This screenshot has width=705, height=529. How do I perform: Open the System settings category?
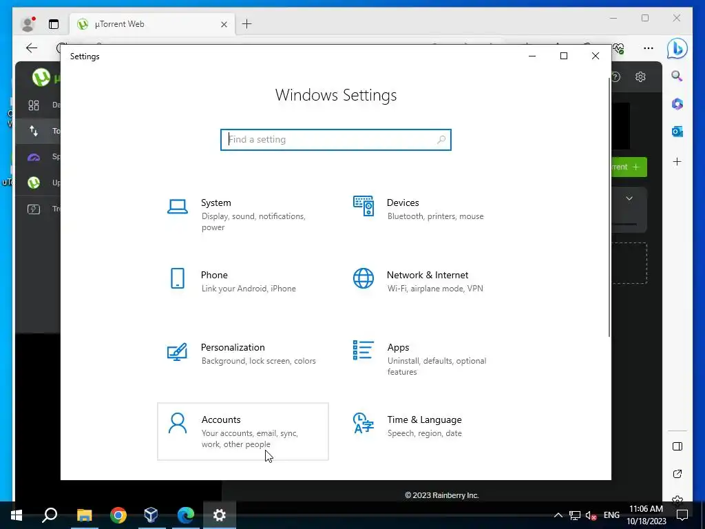[243, 215]
